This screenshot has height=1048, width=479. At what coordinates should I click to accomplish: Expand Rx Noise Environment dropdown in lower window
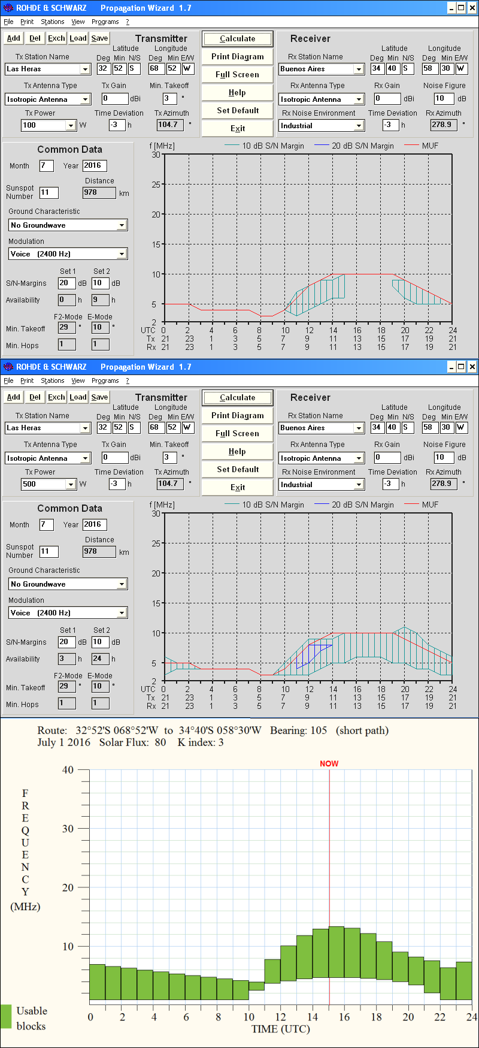pos(359,485)
